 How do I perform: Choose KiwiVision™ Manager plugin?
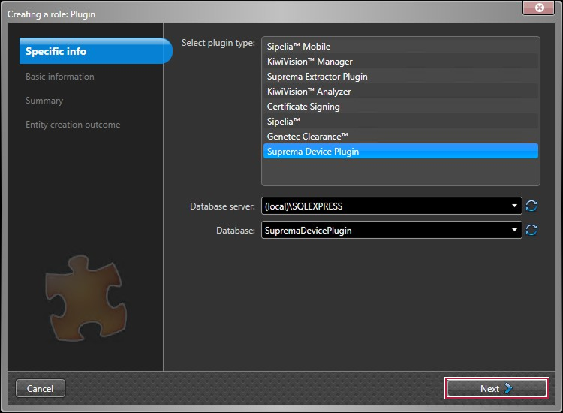pos(309,62)
